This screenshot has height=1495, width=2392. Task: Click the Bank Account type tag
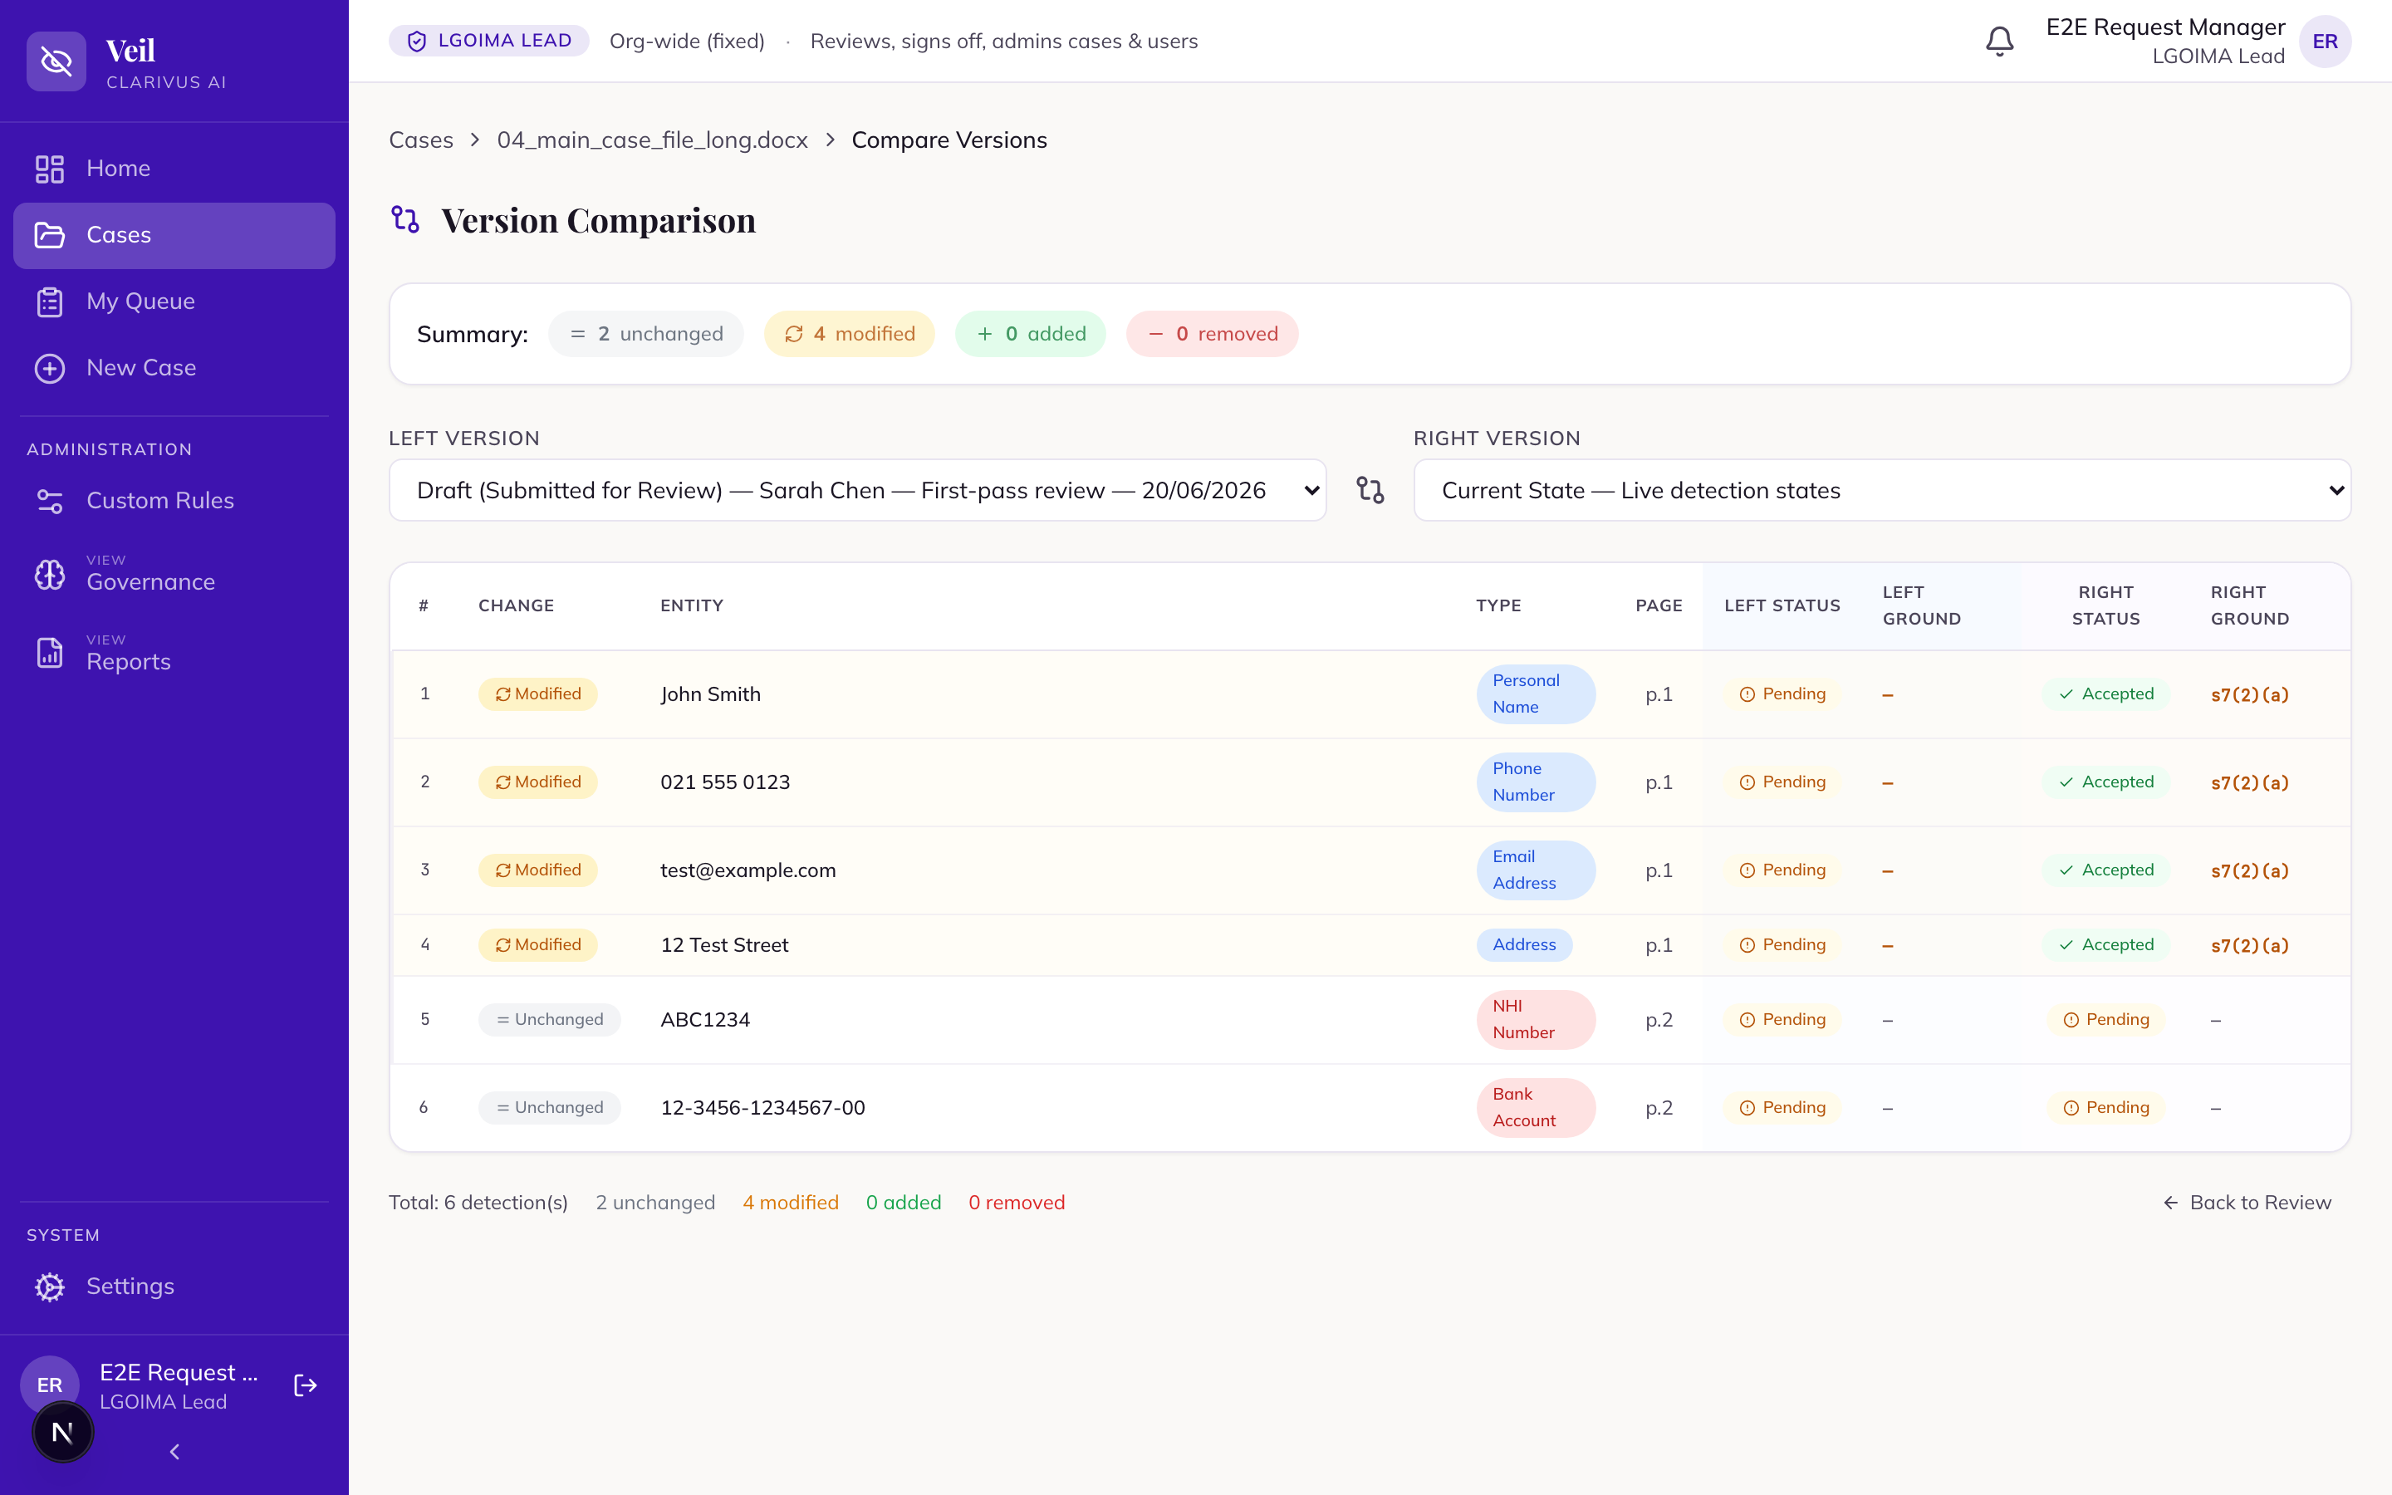1536,1107
